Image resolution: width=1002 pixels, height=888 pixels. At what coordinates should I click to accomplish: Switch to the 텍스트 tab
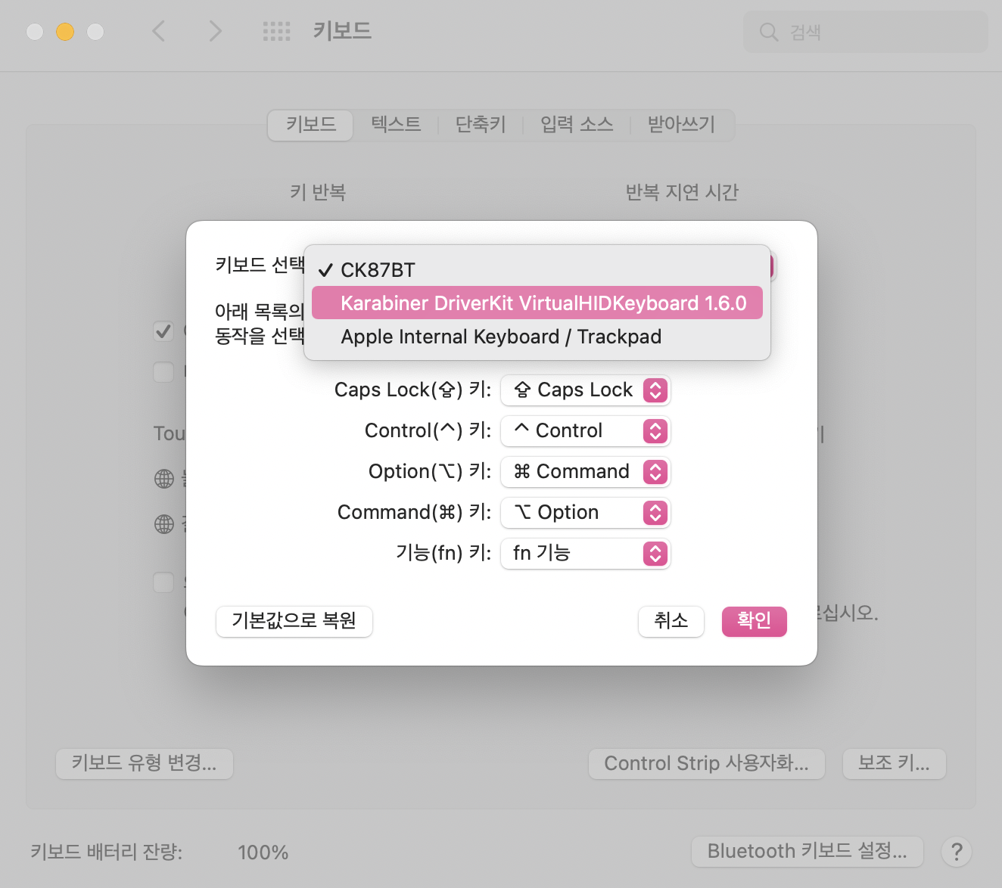click(396, 125)
